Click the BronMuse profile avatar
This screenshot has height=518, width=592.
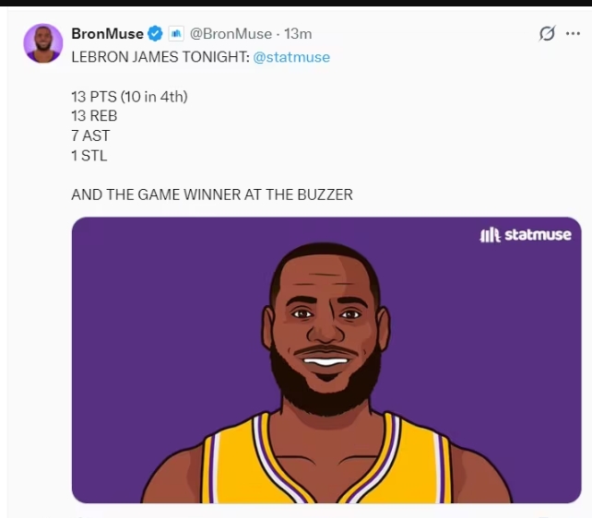42,42
